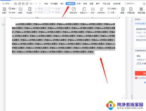Click the Print icon
Viewport: 146px width, 111px height.
(x=23, y=4)
